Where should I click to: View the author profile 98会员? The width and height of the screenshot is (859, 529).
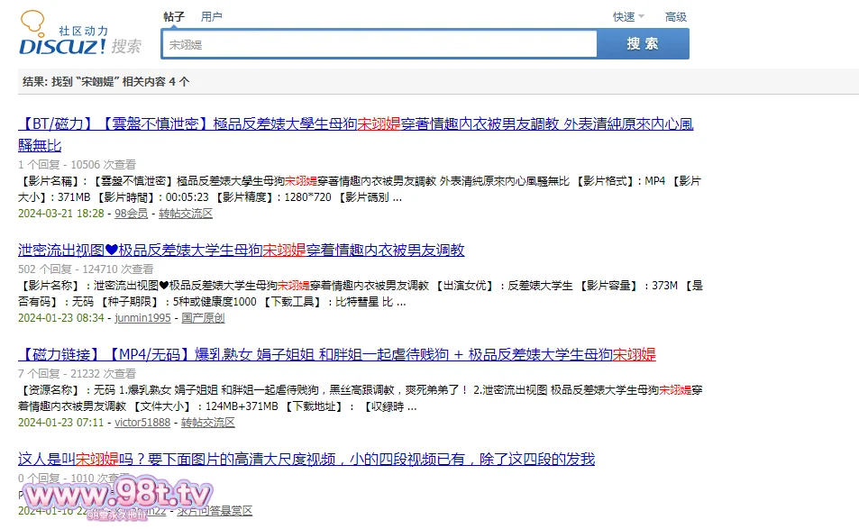(132, 214)
